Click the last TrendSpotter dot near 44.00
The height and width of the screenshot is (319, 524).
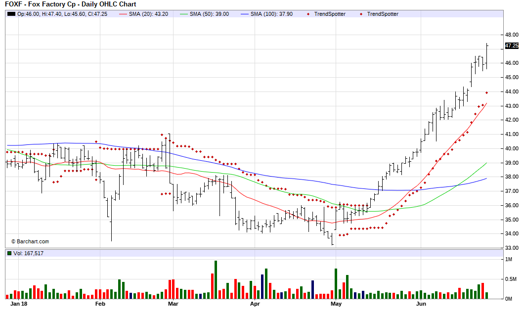coord(486,92)
